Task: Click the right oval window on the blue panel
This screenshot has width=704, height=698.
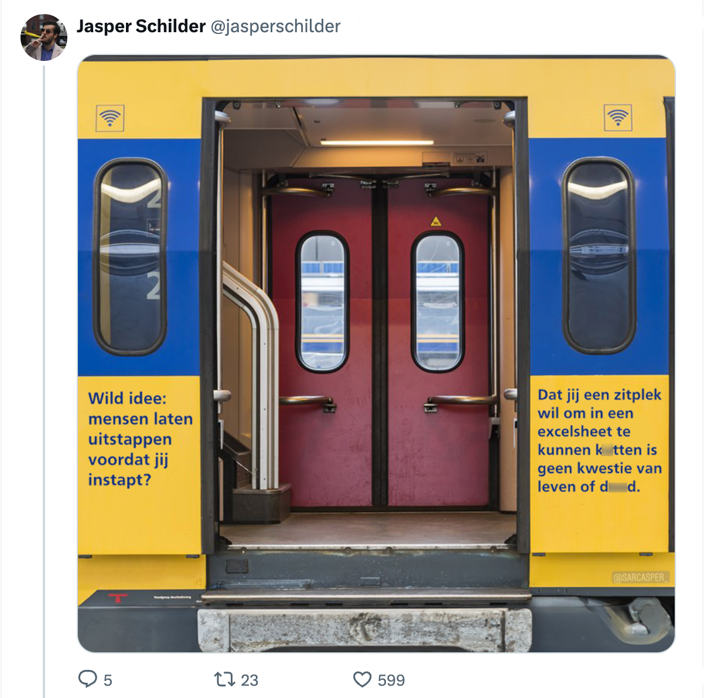Action: (x=599, y=255)
